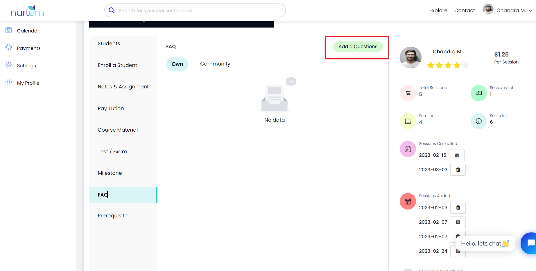The width and height of the screenshot is (536, 271).
Task: Open the Prerequisite menu item
Action: [112, 216]
